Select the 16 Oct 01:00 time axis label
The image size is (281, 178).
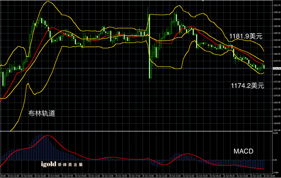point(187,176)
